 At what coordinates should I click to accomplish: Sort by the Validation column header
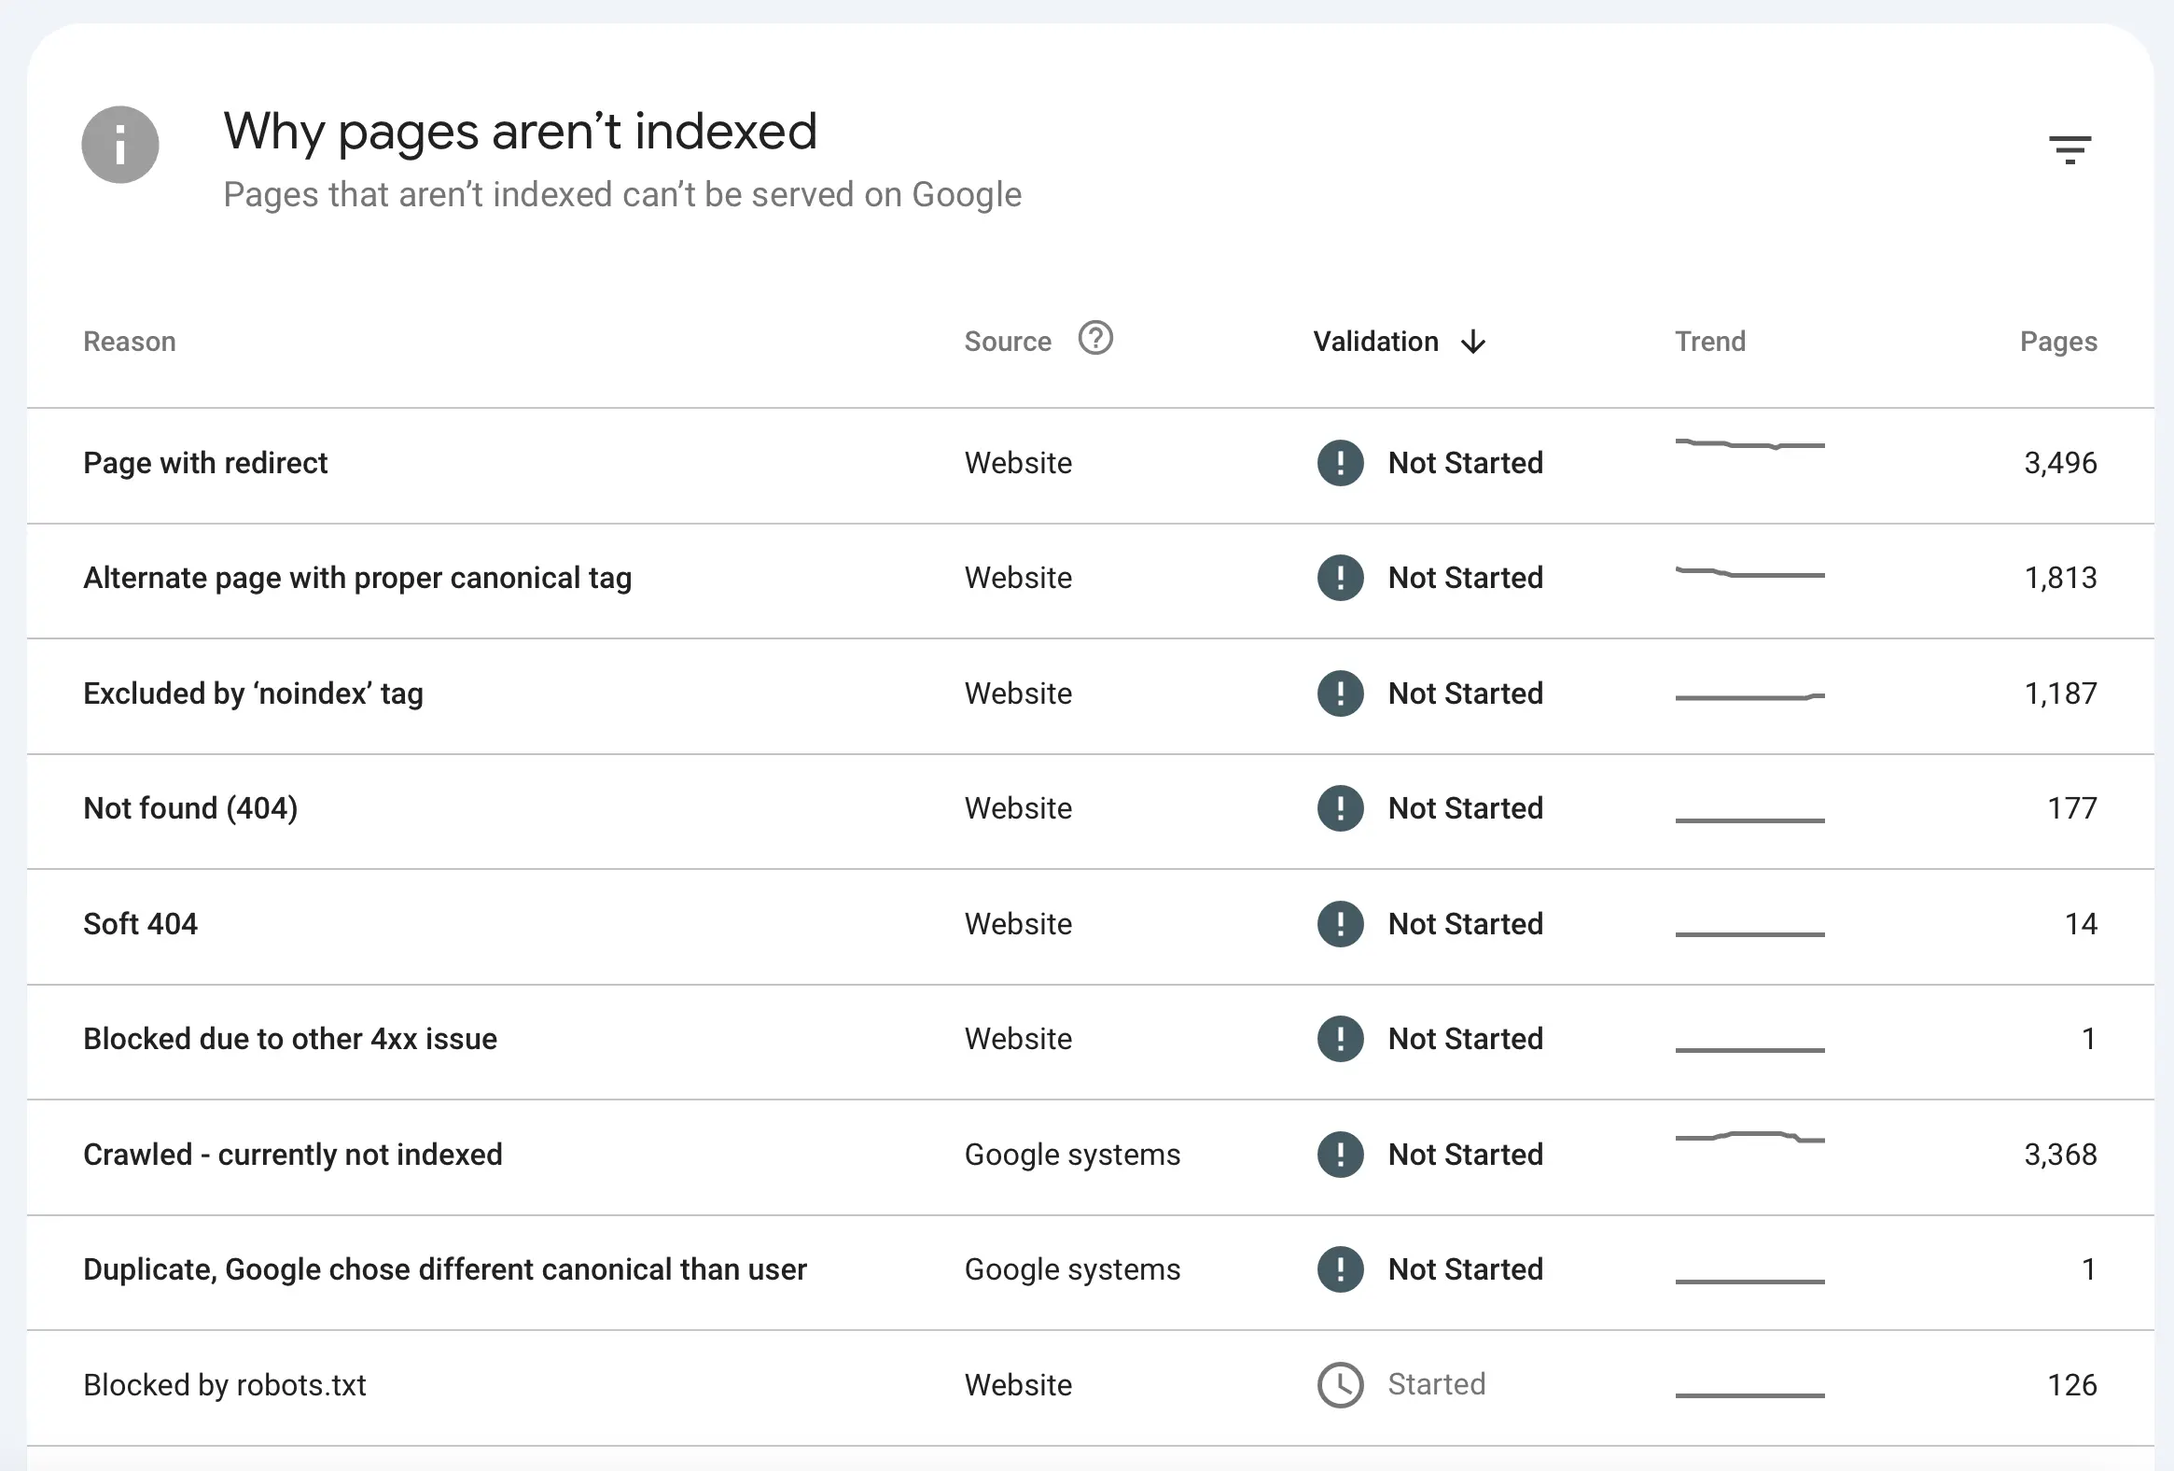click(1374, 342)
